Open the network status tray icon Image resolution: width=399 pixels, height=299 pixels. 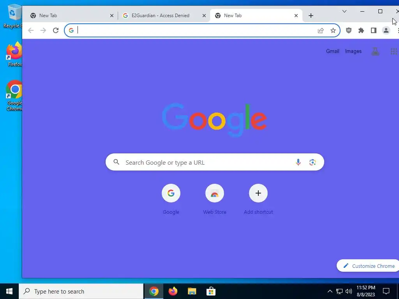click(339, 291)
